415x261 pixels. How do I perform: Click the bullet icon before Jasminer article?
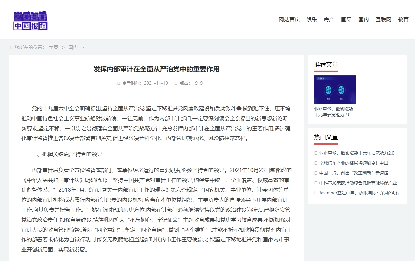(316, 193)
